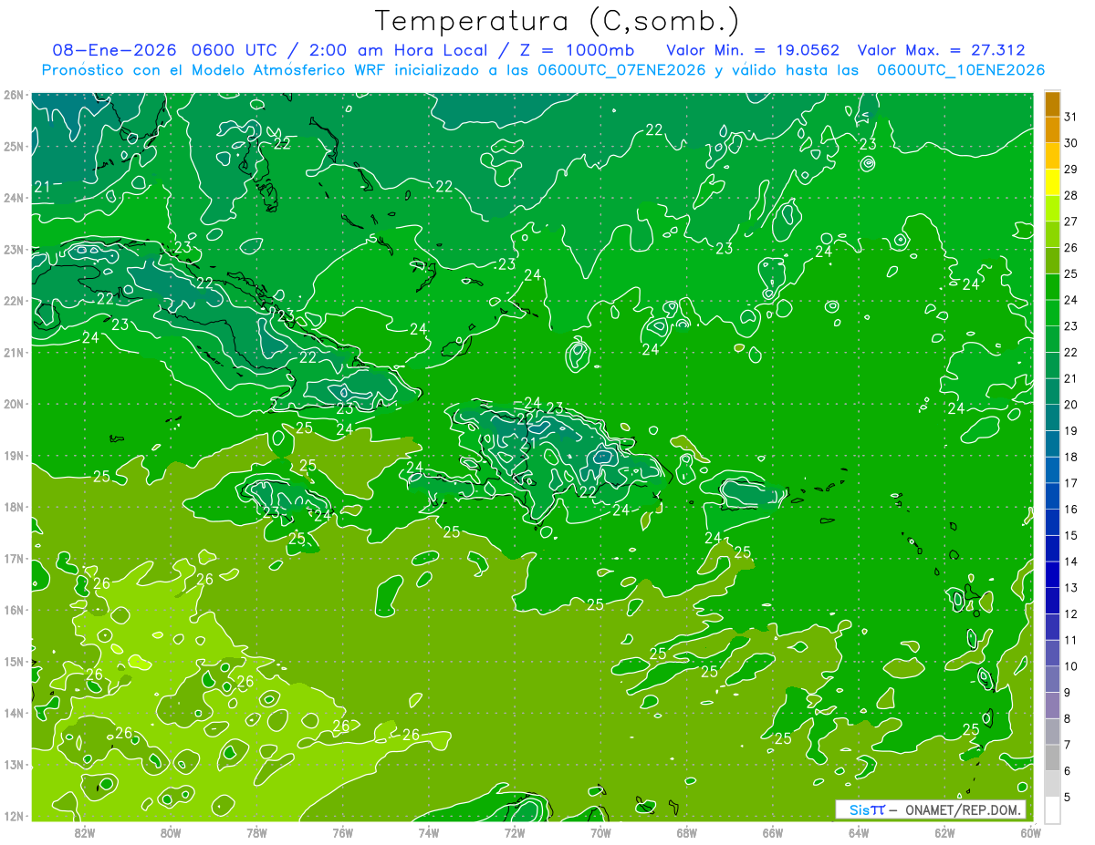Click the color scale number 15

click(x=1071, y=536)
